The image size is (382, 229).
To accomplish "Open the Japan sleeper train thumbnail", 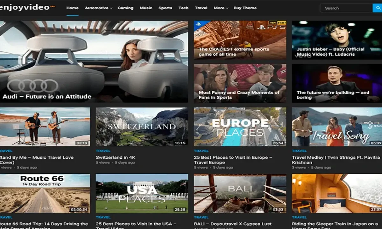I will pyautogui.click(x=337, y=193).
